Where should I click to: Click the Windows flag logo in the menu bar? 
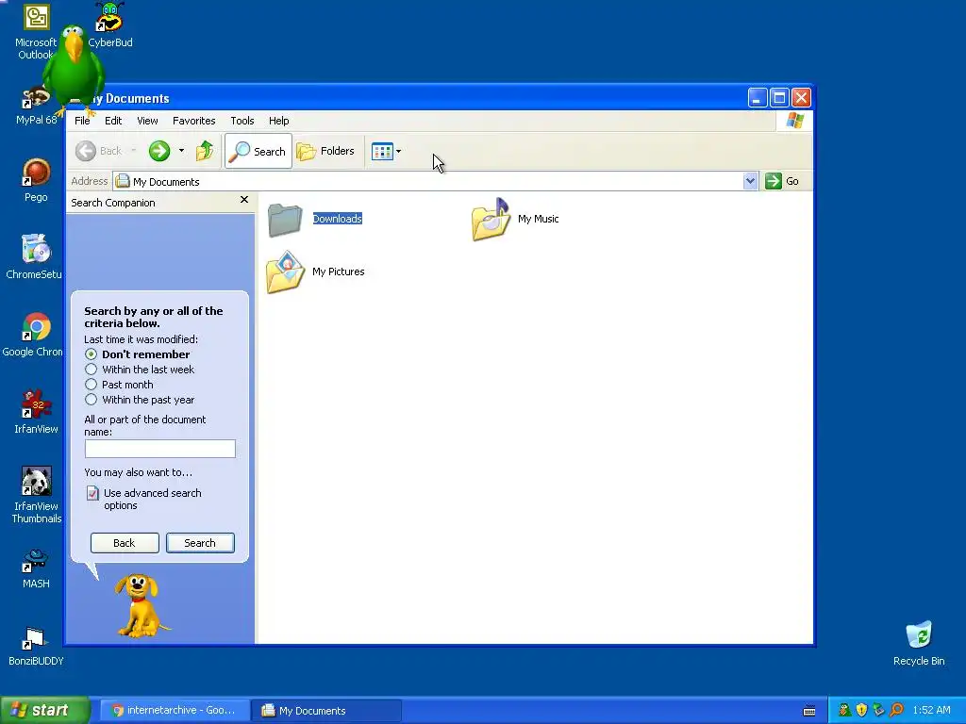point(794,120)
